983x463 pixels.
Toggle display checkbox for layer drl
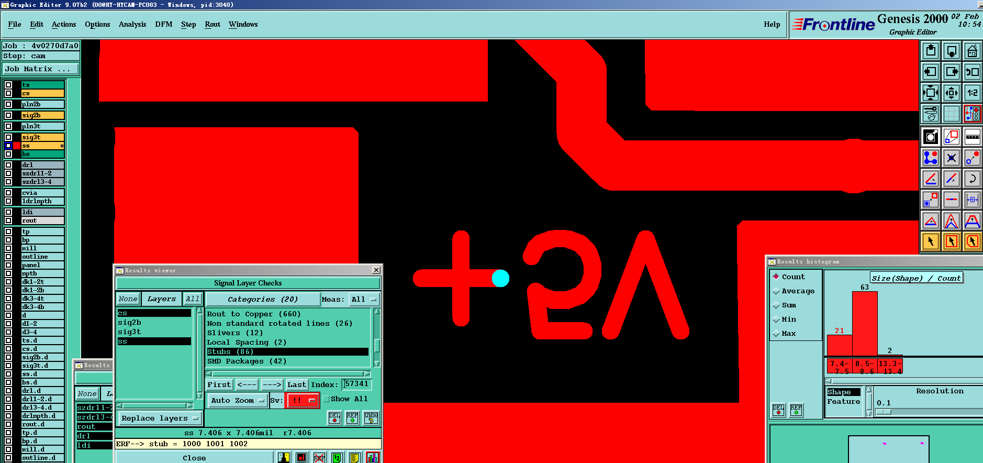pos(8,165)
